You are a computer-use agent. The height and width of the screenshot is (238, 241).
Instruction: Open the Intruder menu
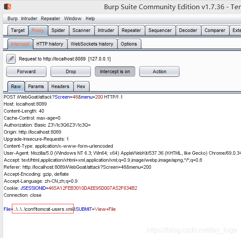(x=29, y=18)
